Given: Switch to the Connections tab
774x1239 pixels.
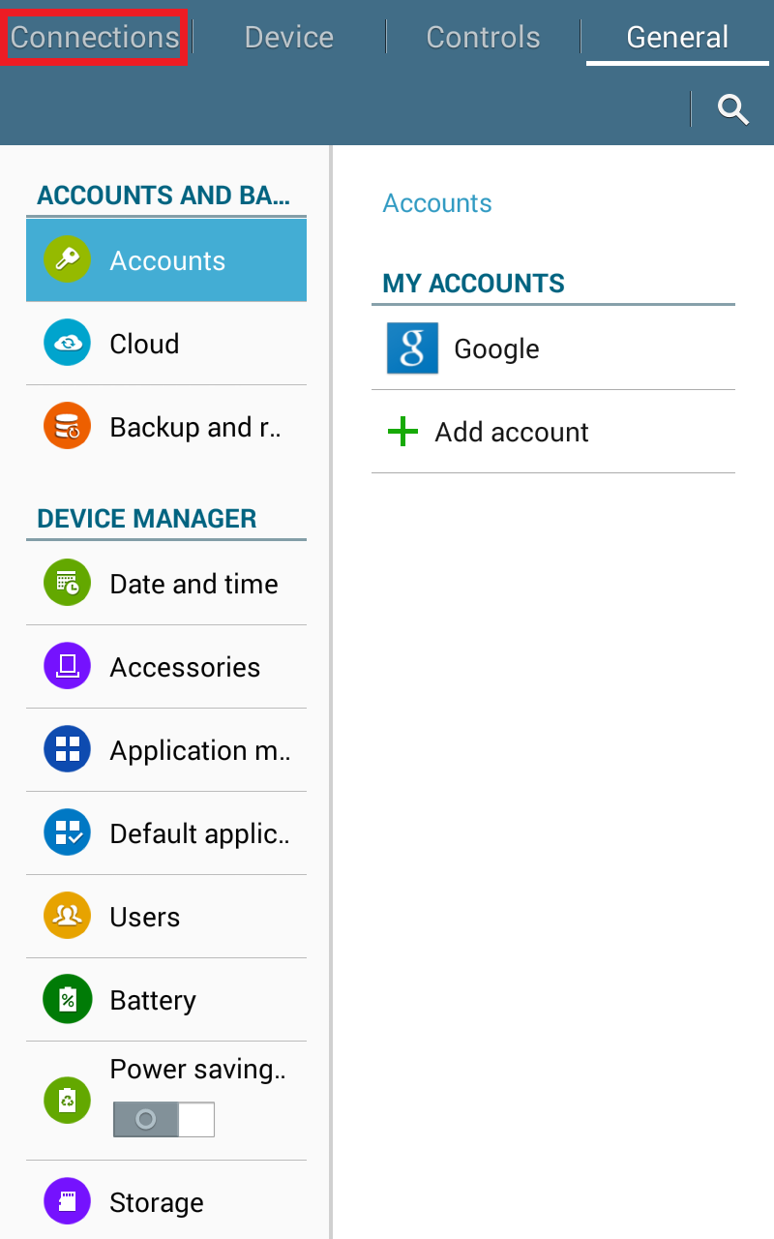Looking at the screenshot, I should [x=95, y=38].
